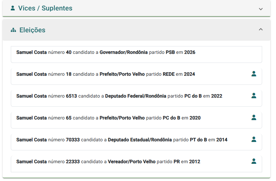Open the Vices / Suplentes section header
Image resolution: width=276 pixels, height=181 pixels.
click(136, 8)
